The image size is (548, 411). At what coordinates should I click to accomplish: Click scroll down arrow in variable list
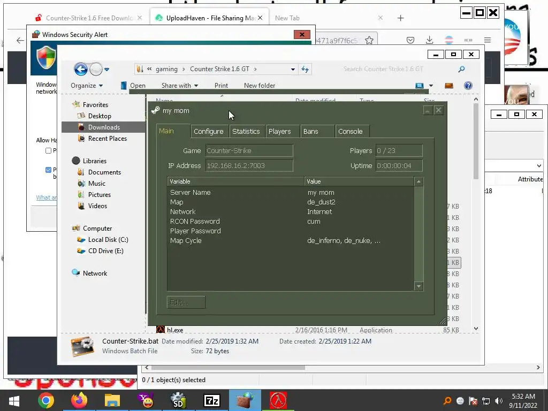click(x=418, y=287)
